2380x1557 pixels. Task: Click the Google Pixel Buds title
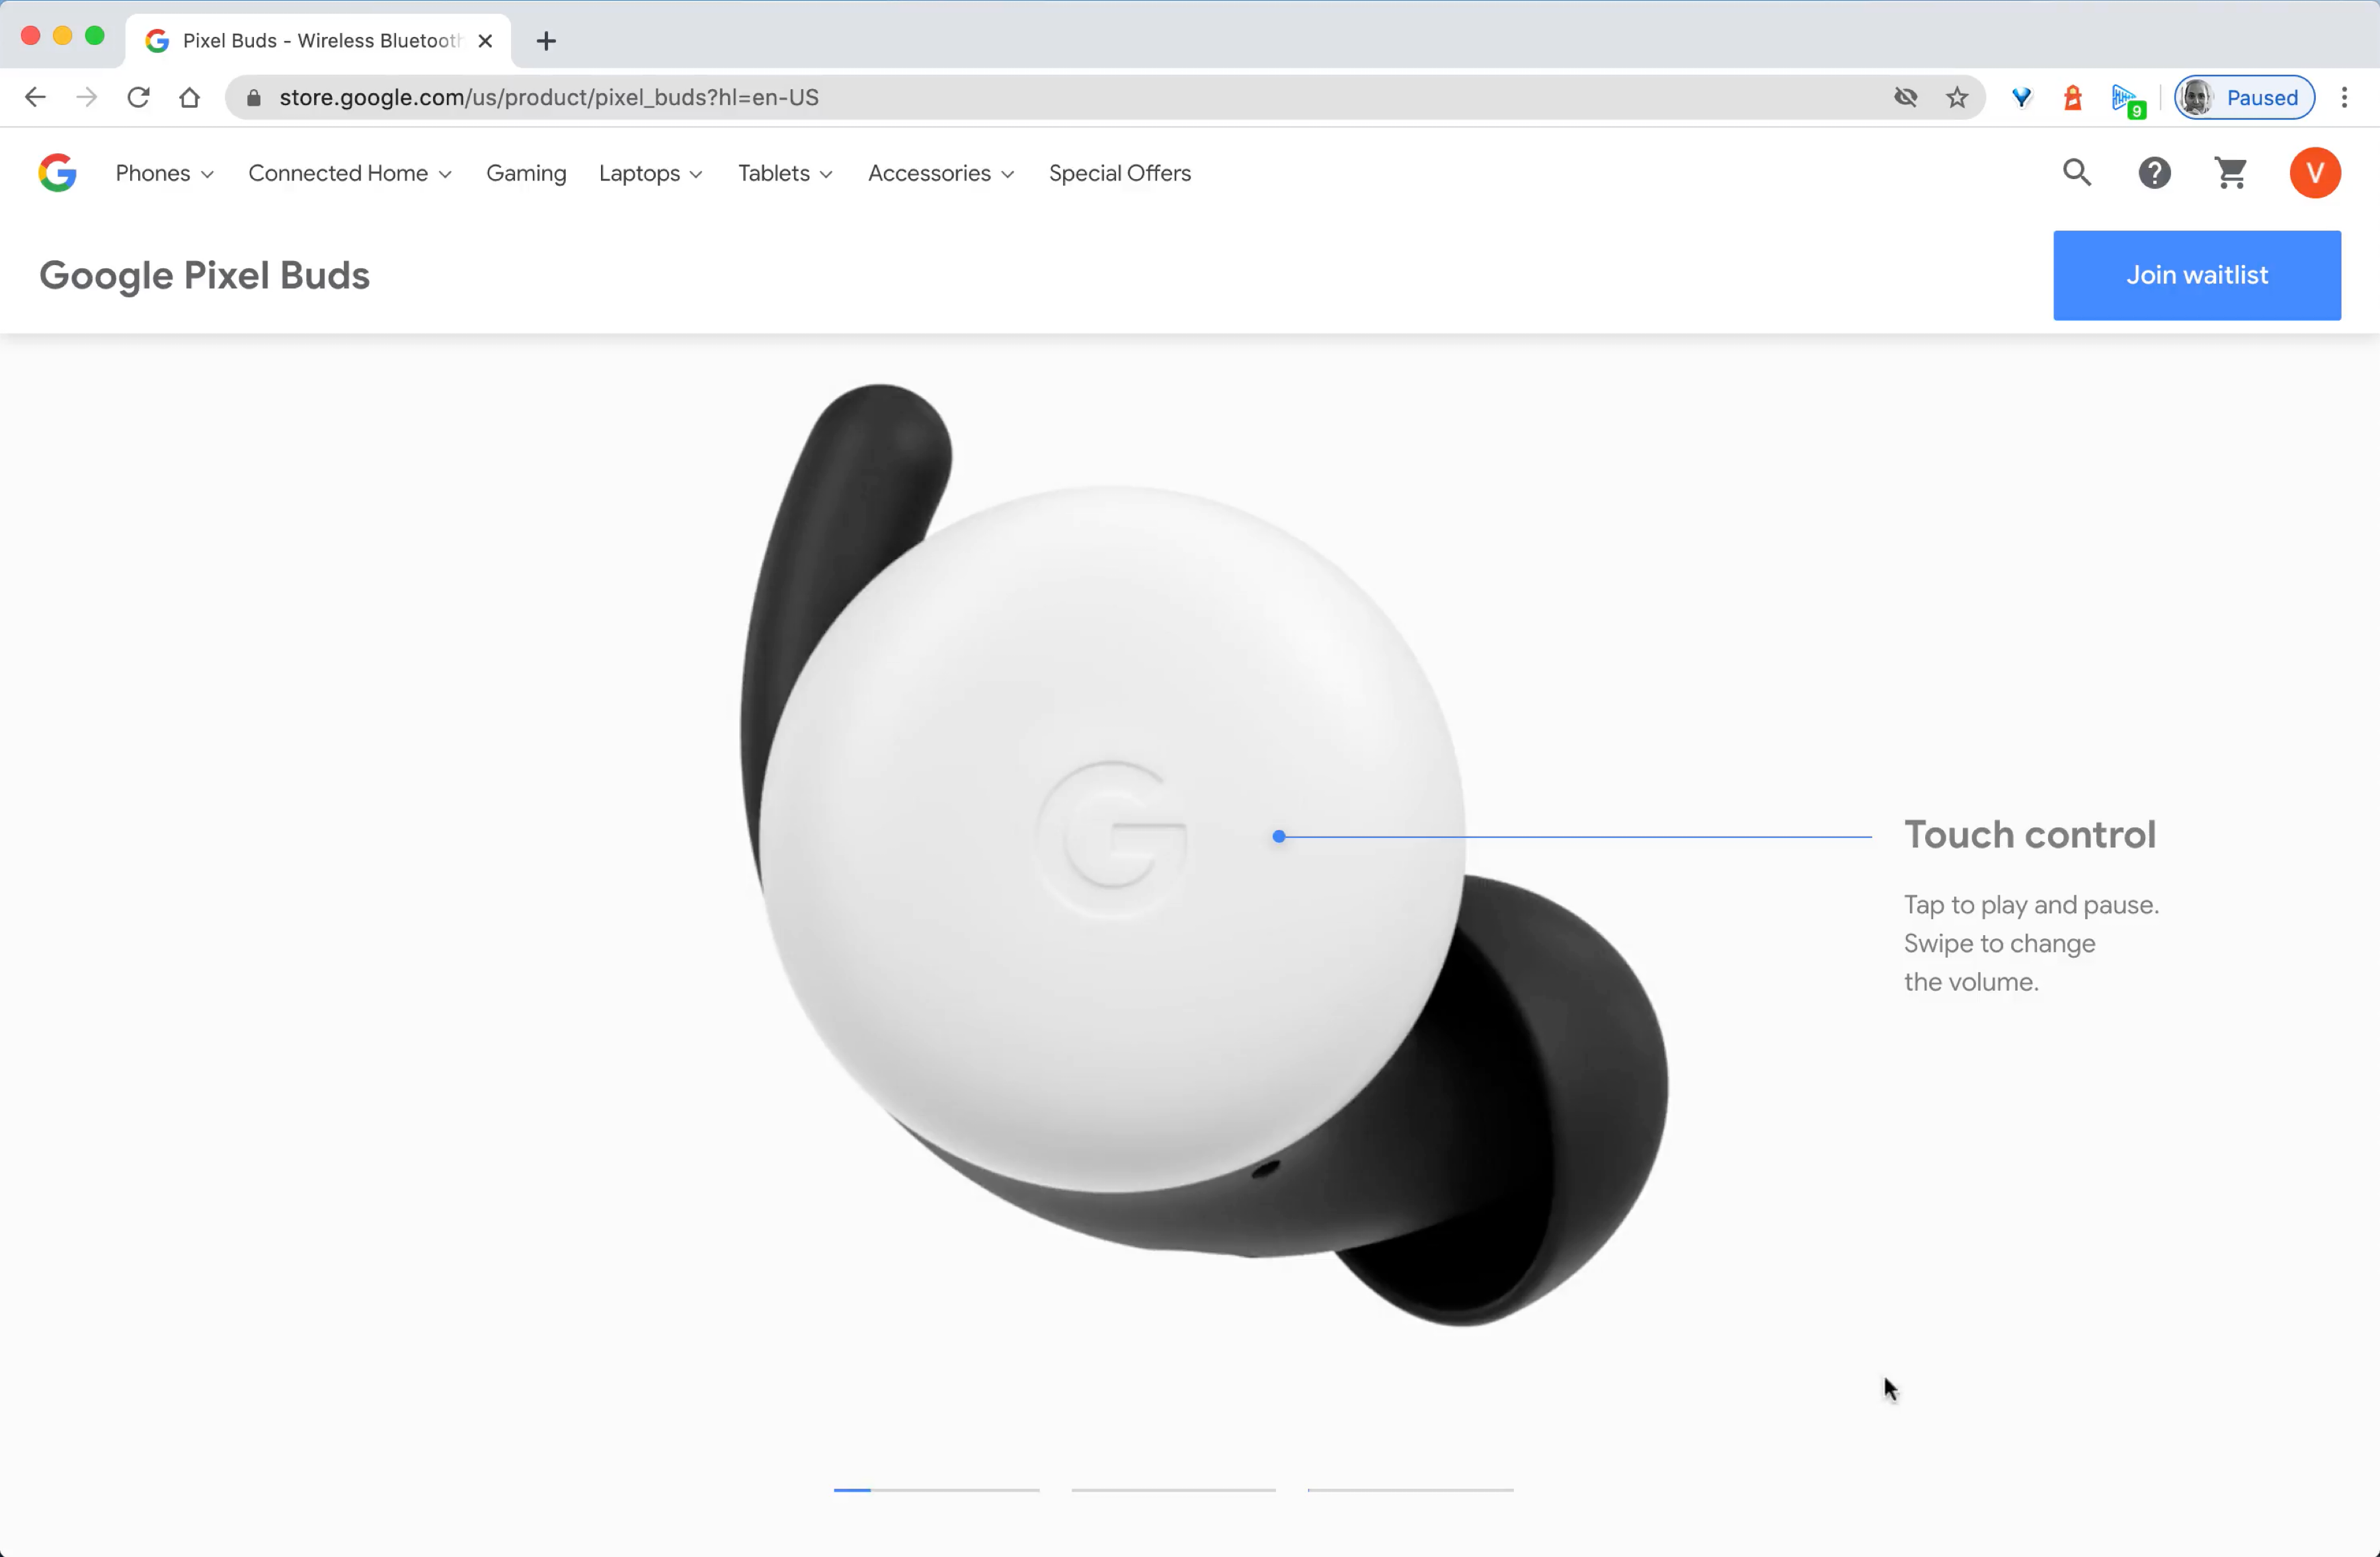coord(204,275)
